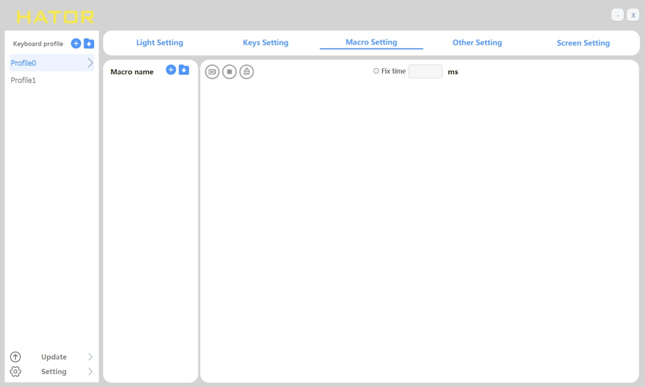Select Profile0 in the profile list
Viewport: 645px width, 387px height.
tap(52, 63)
